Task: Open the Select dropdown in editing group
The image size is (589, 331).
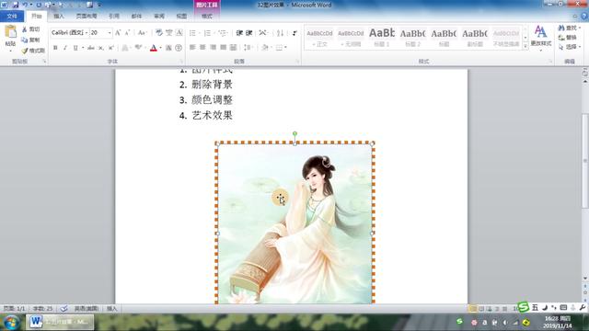Action: [x=570, y=47]
